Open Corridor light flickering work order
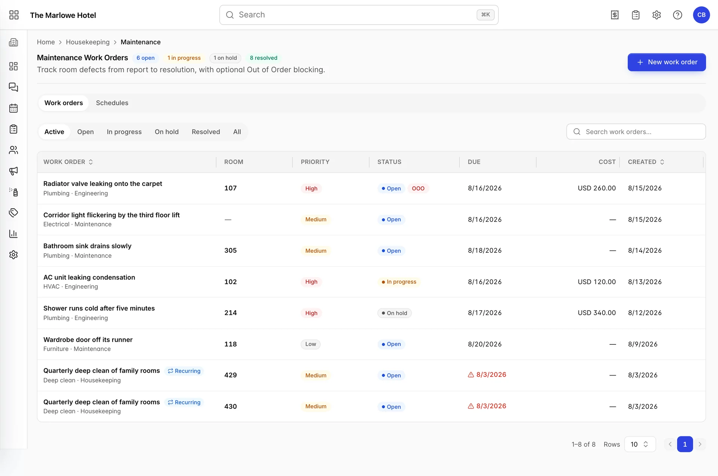 tap(111, 215)
